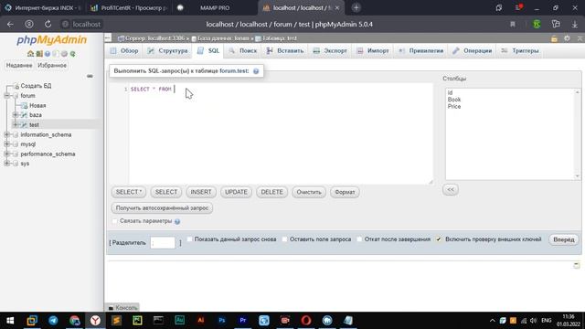Open the blue documentation help icon in sidebar

click(x=48, y=54)
